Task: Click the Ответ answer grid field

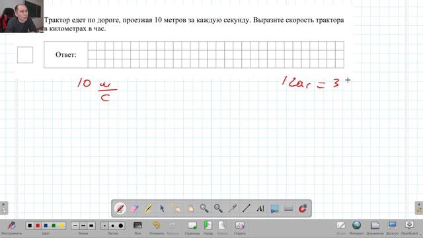Action: pyautogui.click(x=216, y=54)
